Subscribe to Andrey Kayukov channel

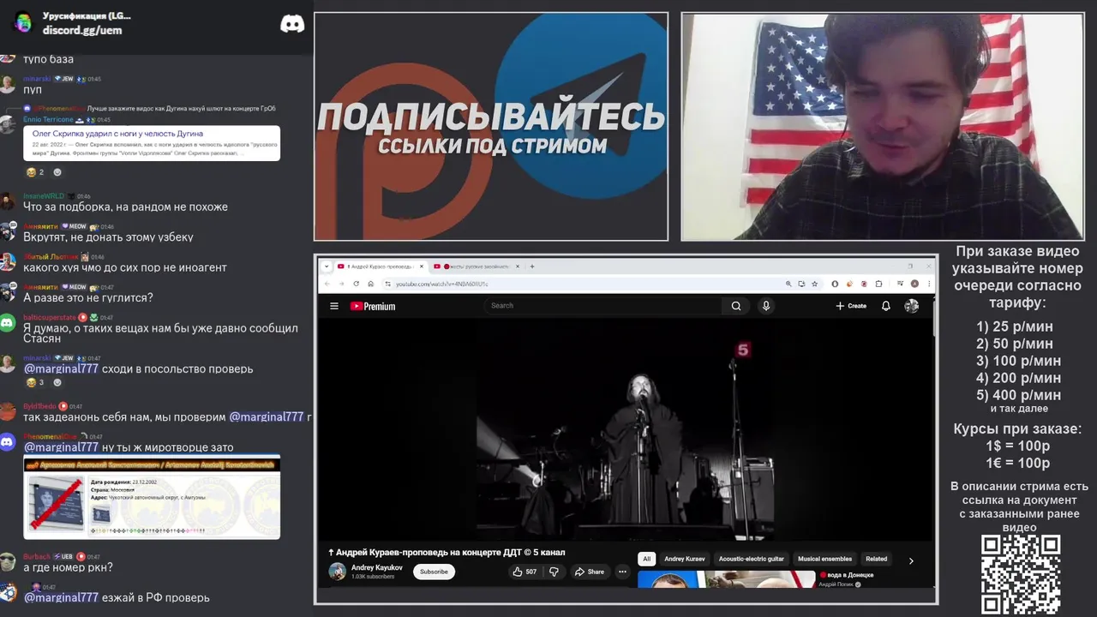(434, 572)
